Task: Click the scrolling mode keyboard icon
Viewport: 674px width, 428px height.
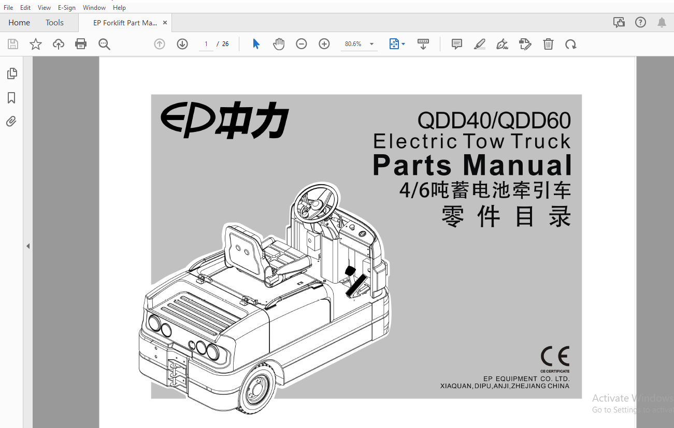Action: coord(423,44)
